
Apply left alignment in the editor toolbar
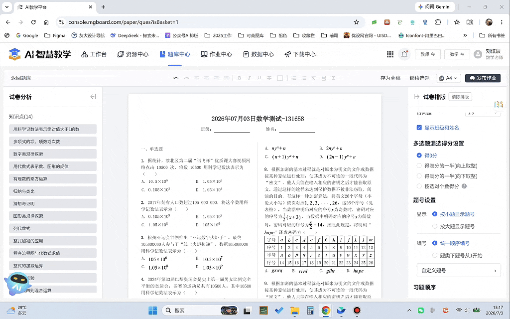196,78
